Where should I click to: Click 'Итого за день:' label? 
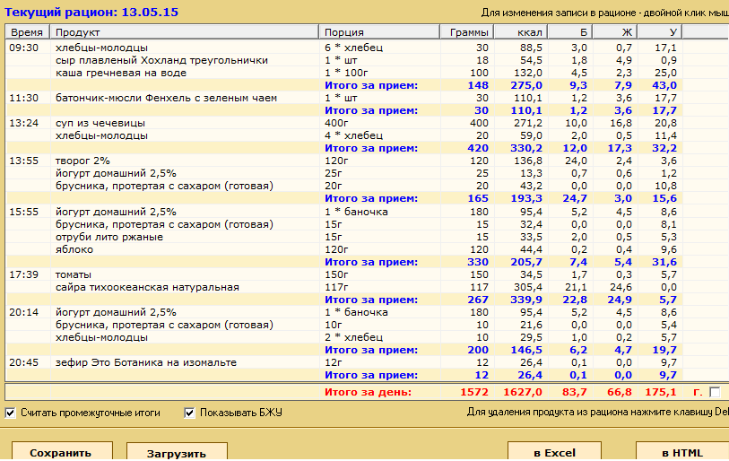pos(368,392)
